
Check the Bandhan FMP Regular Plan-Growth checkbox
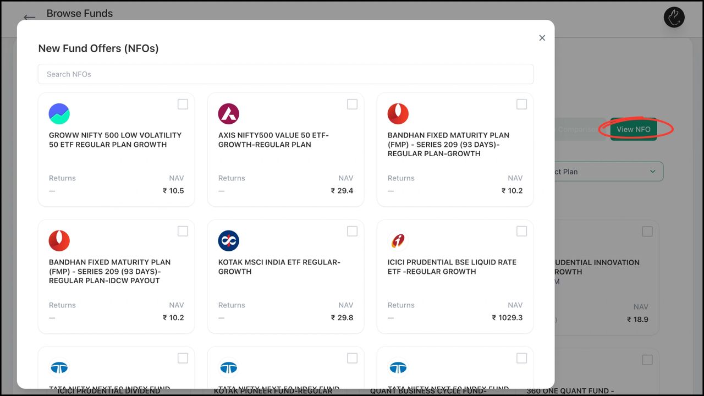point(522,105)
